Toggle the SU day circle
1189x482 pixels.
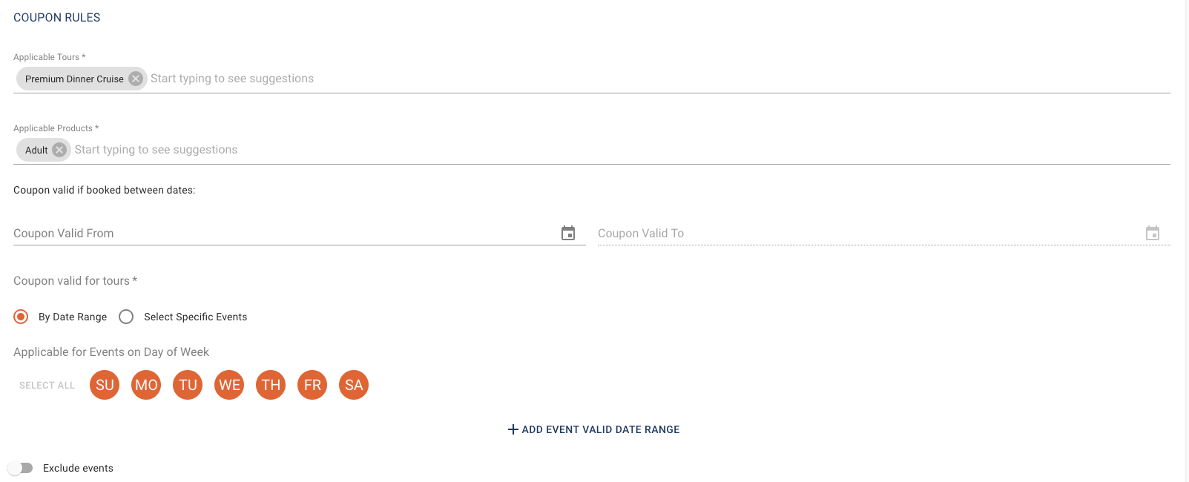click(x=105, y=385)
